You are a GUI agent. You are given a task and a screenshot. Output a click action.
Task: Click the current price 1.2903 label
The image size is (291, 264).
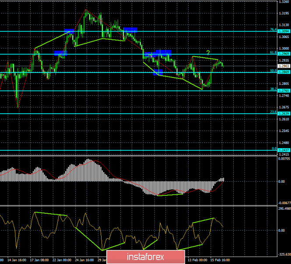click(284, 66)
